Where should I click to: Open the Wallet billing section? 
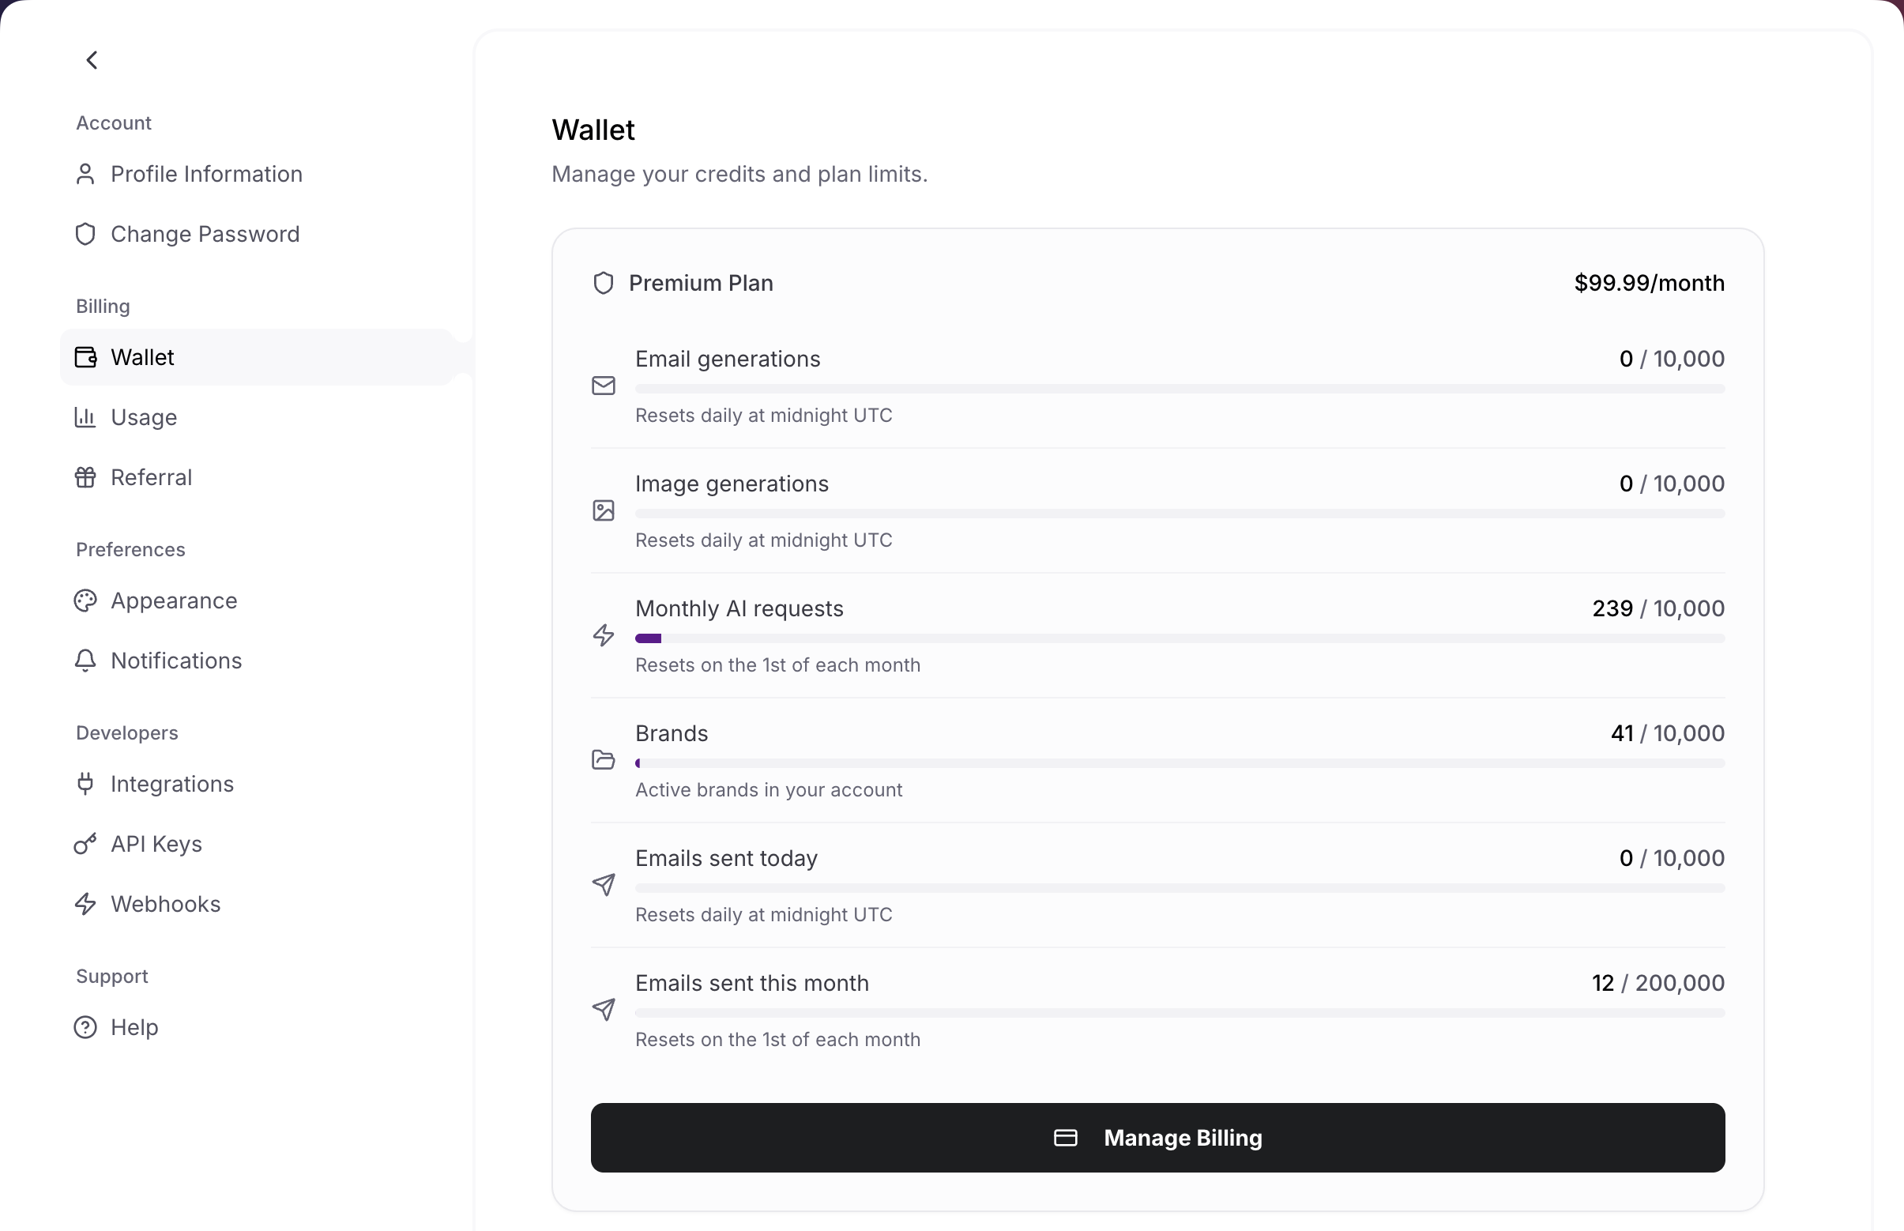pyautogui.click(x=142, y=357)
